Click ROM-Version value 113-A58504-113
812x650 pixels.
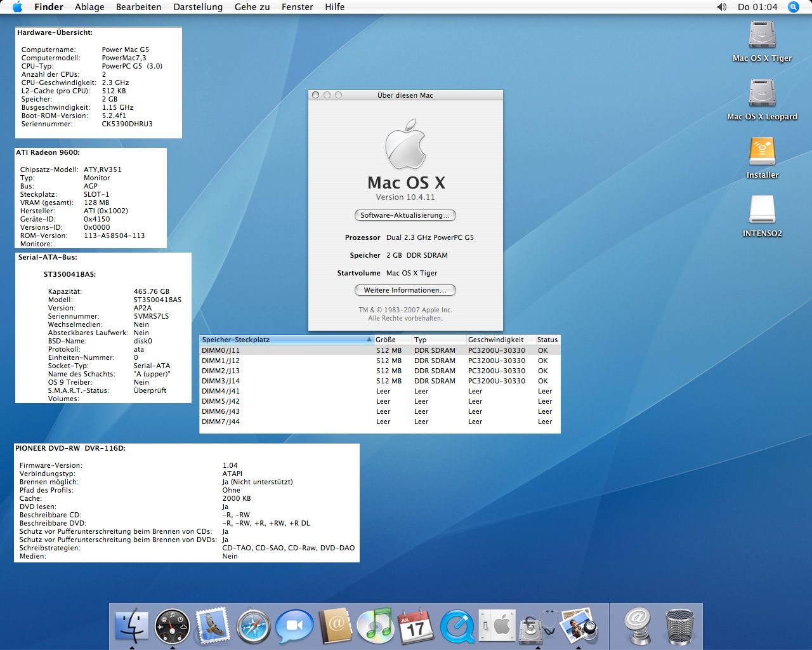tap(114, 235)
